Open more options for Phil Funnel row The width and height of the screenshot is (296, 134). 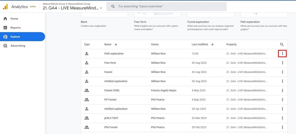pyautogui.click(x=282, y=127)
